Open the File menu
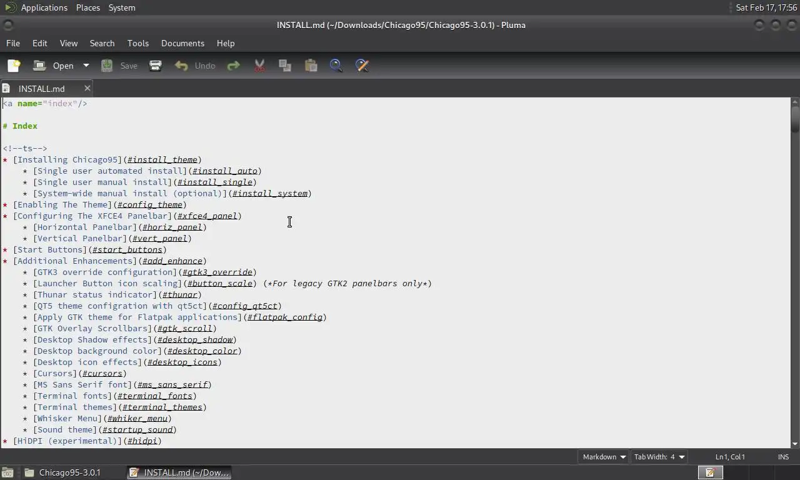 pos(13,43)
